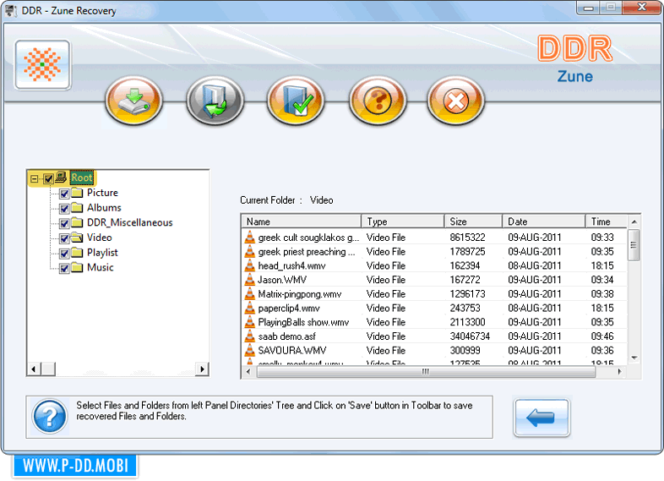This screenshot has width=664, height=481.
Task: Sort file list by Time column
Action: (x=607, y=221)
